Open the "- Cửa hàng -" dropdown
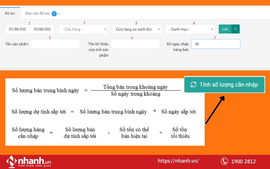270x169 pixels. (x=83, y=29)
